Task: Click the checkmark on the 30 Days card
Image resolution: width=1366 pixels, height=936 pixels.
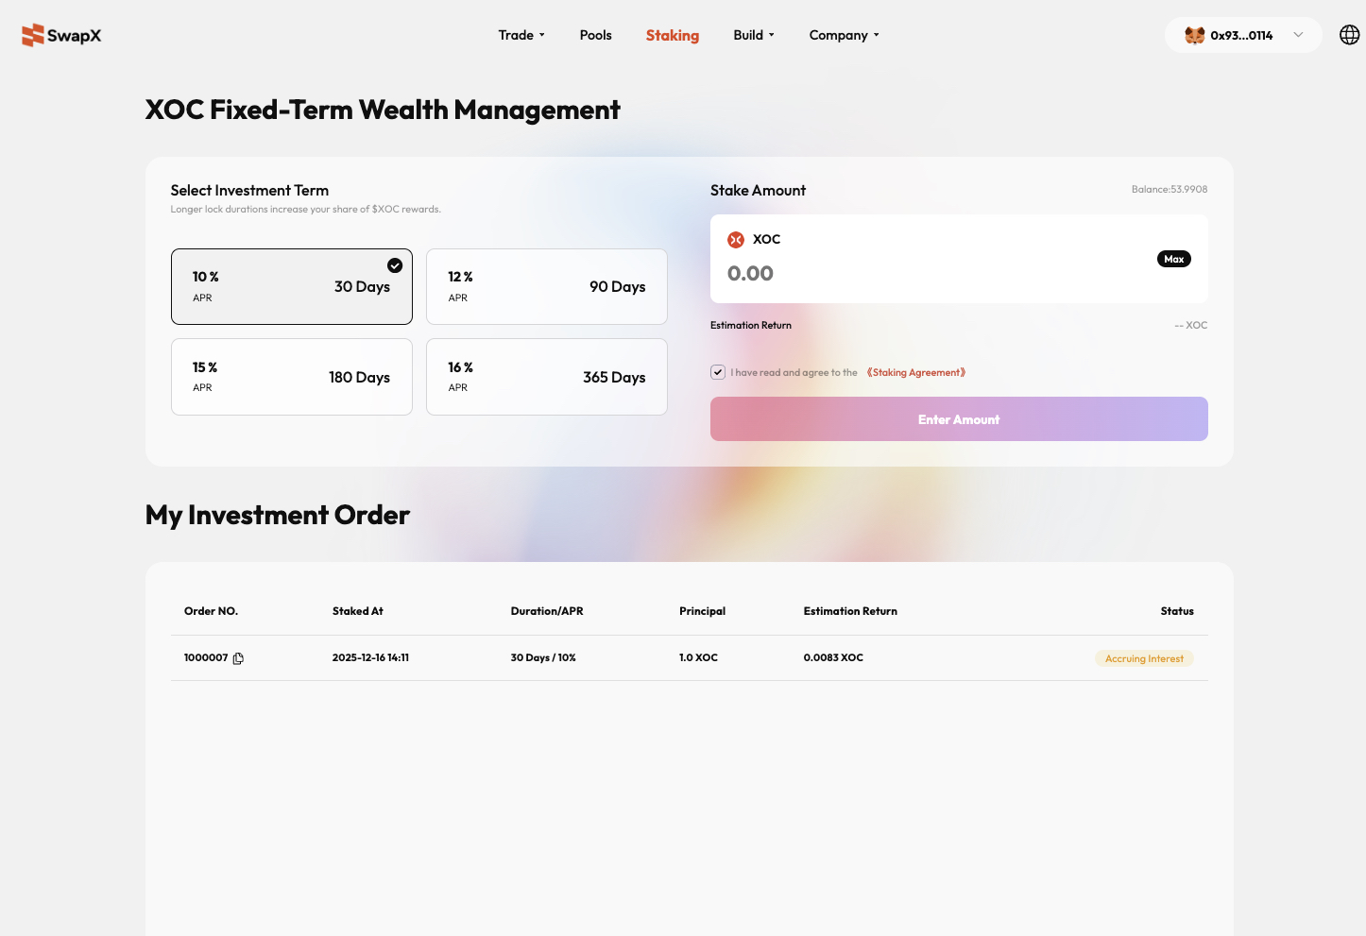Action: point(395,265)
